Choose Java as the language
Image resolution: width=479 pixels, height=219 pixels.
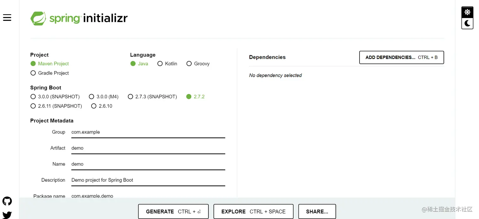click(x=139, y=64)
